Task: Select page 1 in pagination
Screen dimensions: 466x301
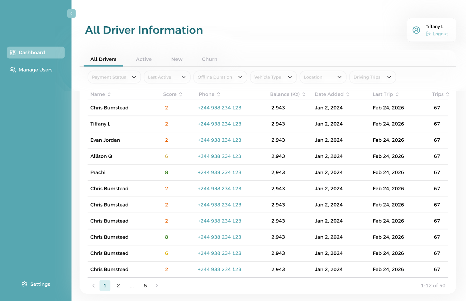Action: coord(105,286)
